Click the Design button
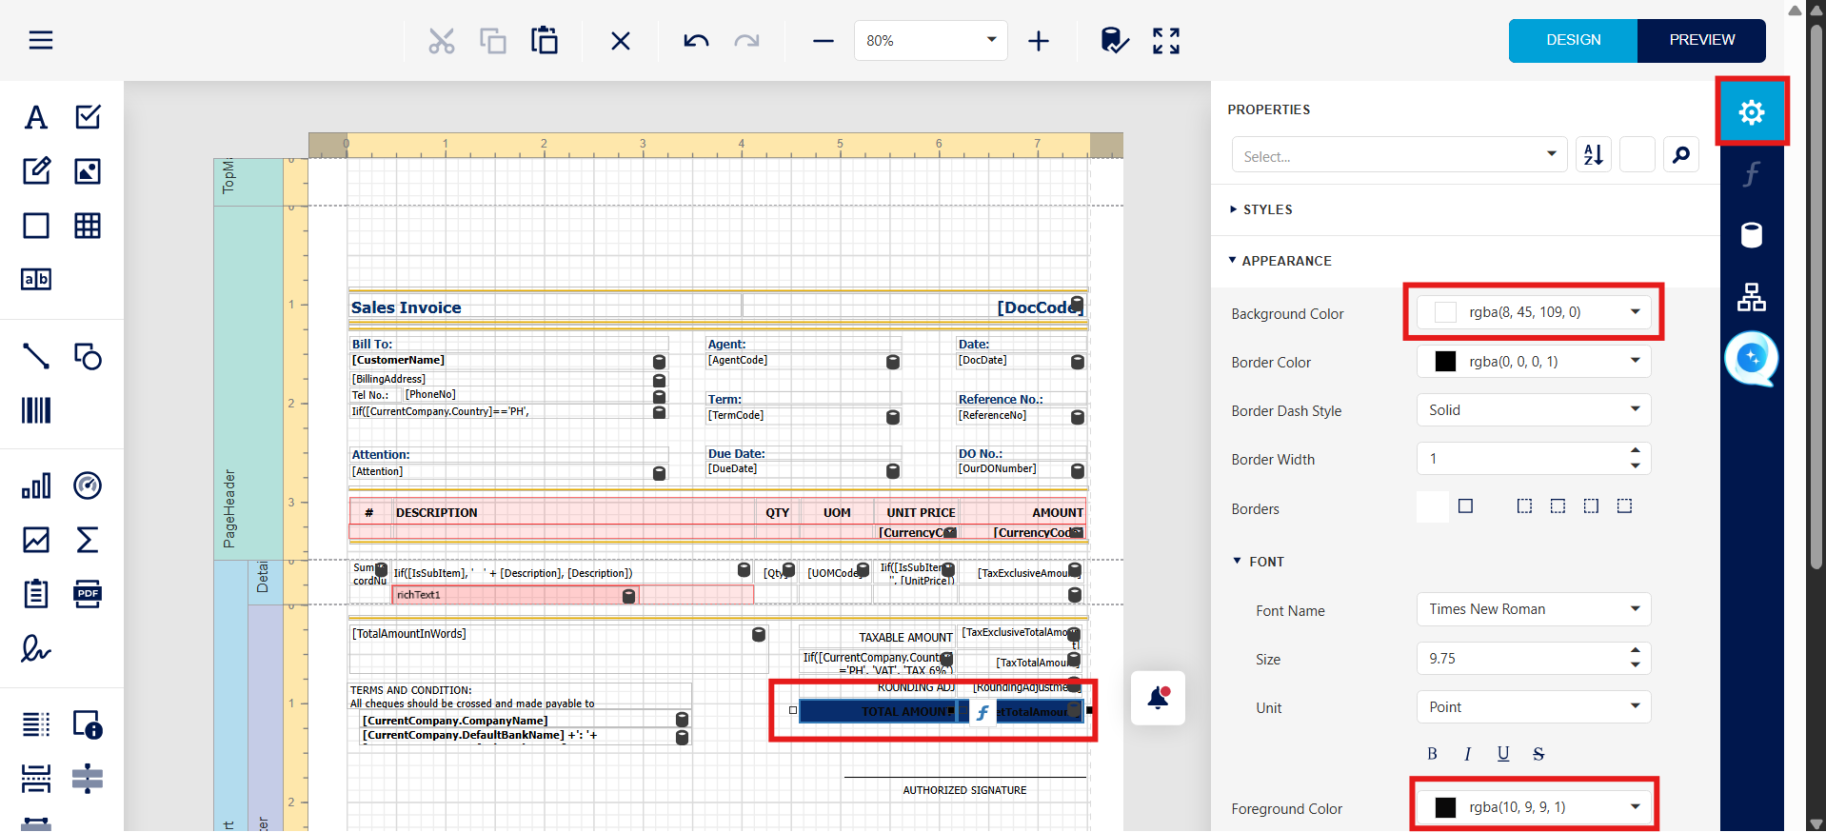 click(x=1573, y=40)
